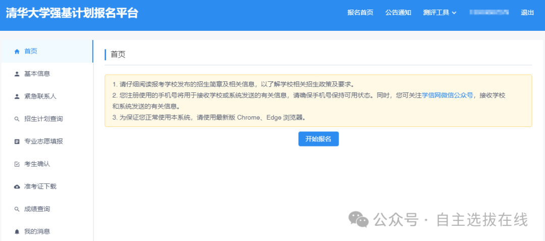Screen dimensions: 545x241
Task: Click the magnifier icon beside 成绩查询
Action: [17, 209]
